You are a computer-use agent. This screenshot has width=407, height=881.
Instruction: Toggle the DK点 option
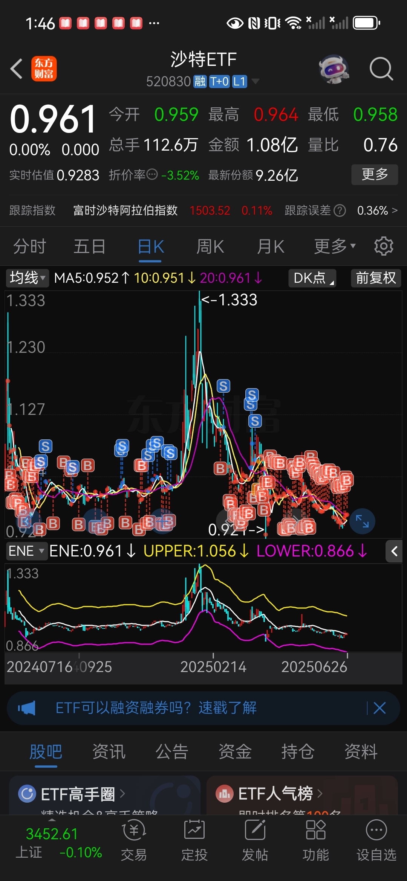(x=312, y=278)
